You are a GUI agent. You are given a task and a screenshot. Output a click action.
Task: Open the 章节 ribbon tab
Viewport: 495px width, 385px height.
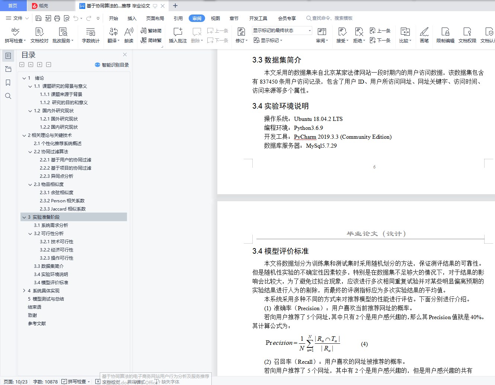234,18
